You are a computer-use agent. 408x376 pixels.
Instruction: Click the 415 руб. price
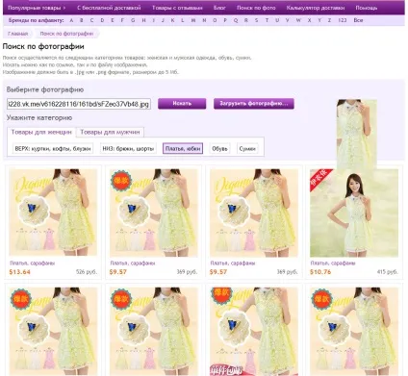[388, 272]
